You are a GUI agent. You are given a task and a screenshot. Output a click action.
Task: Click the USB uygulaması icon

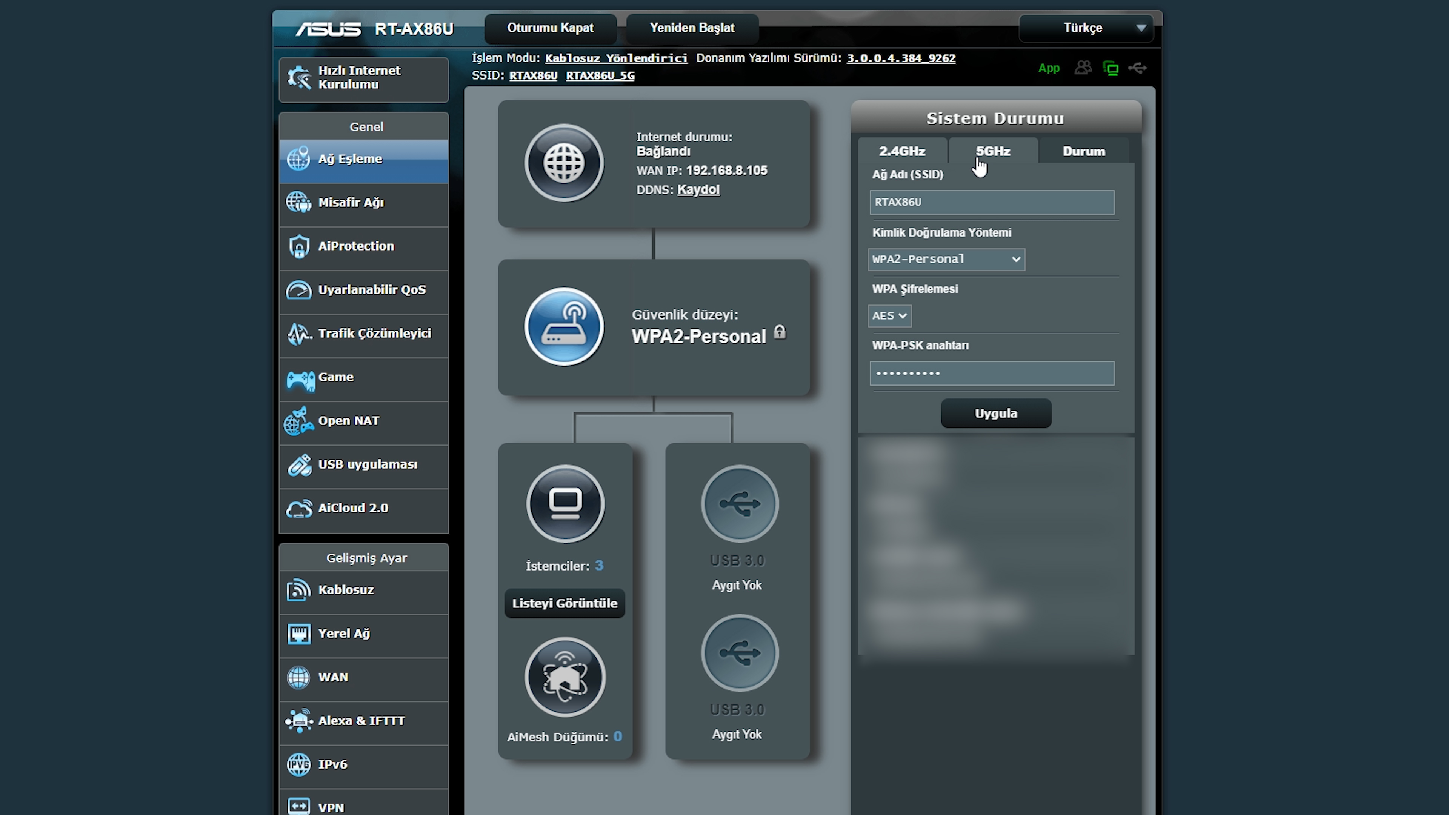click(299, 465)
